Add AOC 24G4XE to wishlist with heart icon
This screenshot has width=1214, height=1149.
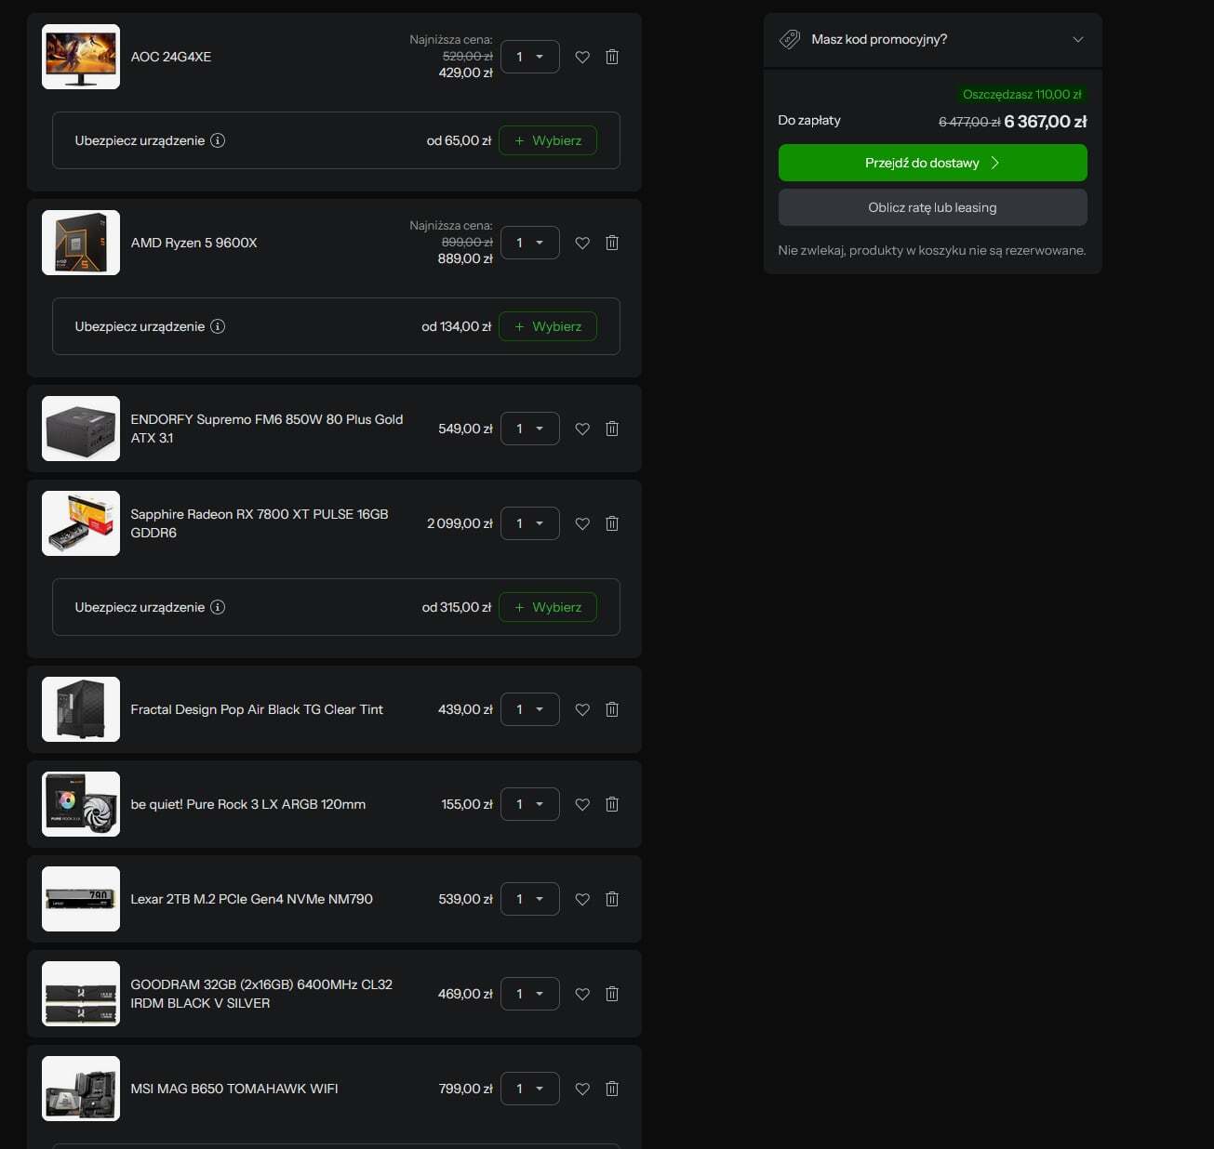click(x=582, y=57)
